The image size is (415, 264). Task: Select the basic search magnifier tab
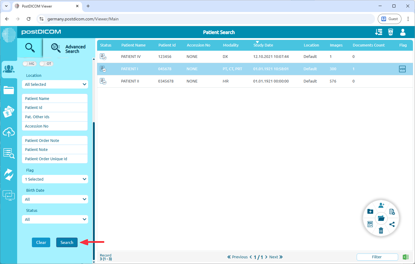coord(30,48)
